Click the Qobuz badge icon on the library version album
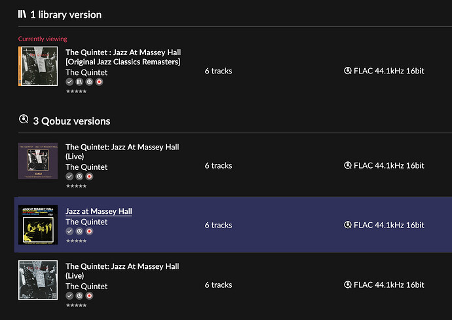The width and height of the screenshot is (452, 320). tap(89, 82)
